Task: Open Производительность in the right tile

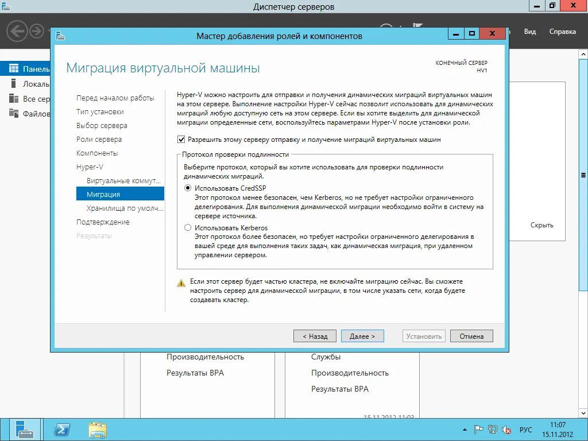Action: [350, 373]
